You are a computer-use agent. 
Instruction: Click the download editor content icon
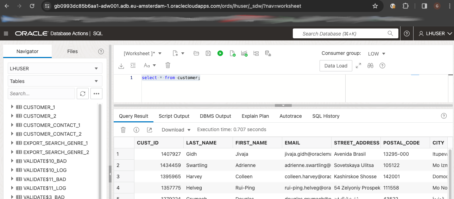(121, 65)
